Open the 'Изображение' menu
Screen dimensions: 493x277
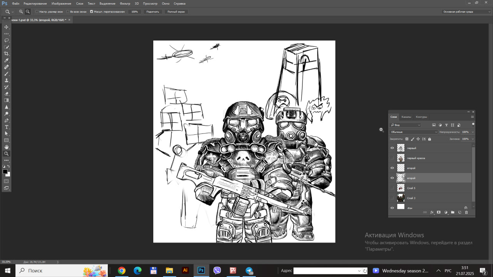61,3
